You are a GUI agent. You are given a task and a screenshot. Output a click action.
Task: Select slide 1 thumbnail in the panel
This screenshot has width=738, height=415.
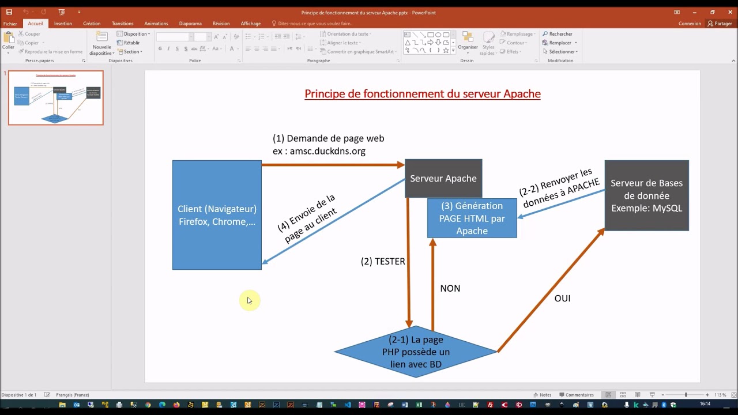tap(56, 97)
